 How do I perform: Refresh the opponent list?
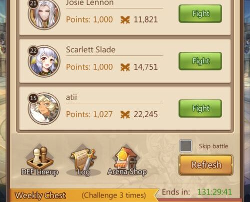(206, 165)
